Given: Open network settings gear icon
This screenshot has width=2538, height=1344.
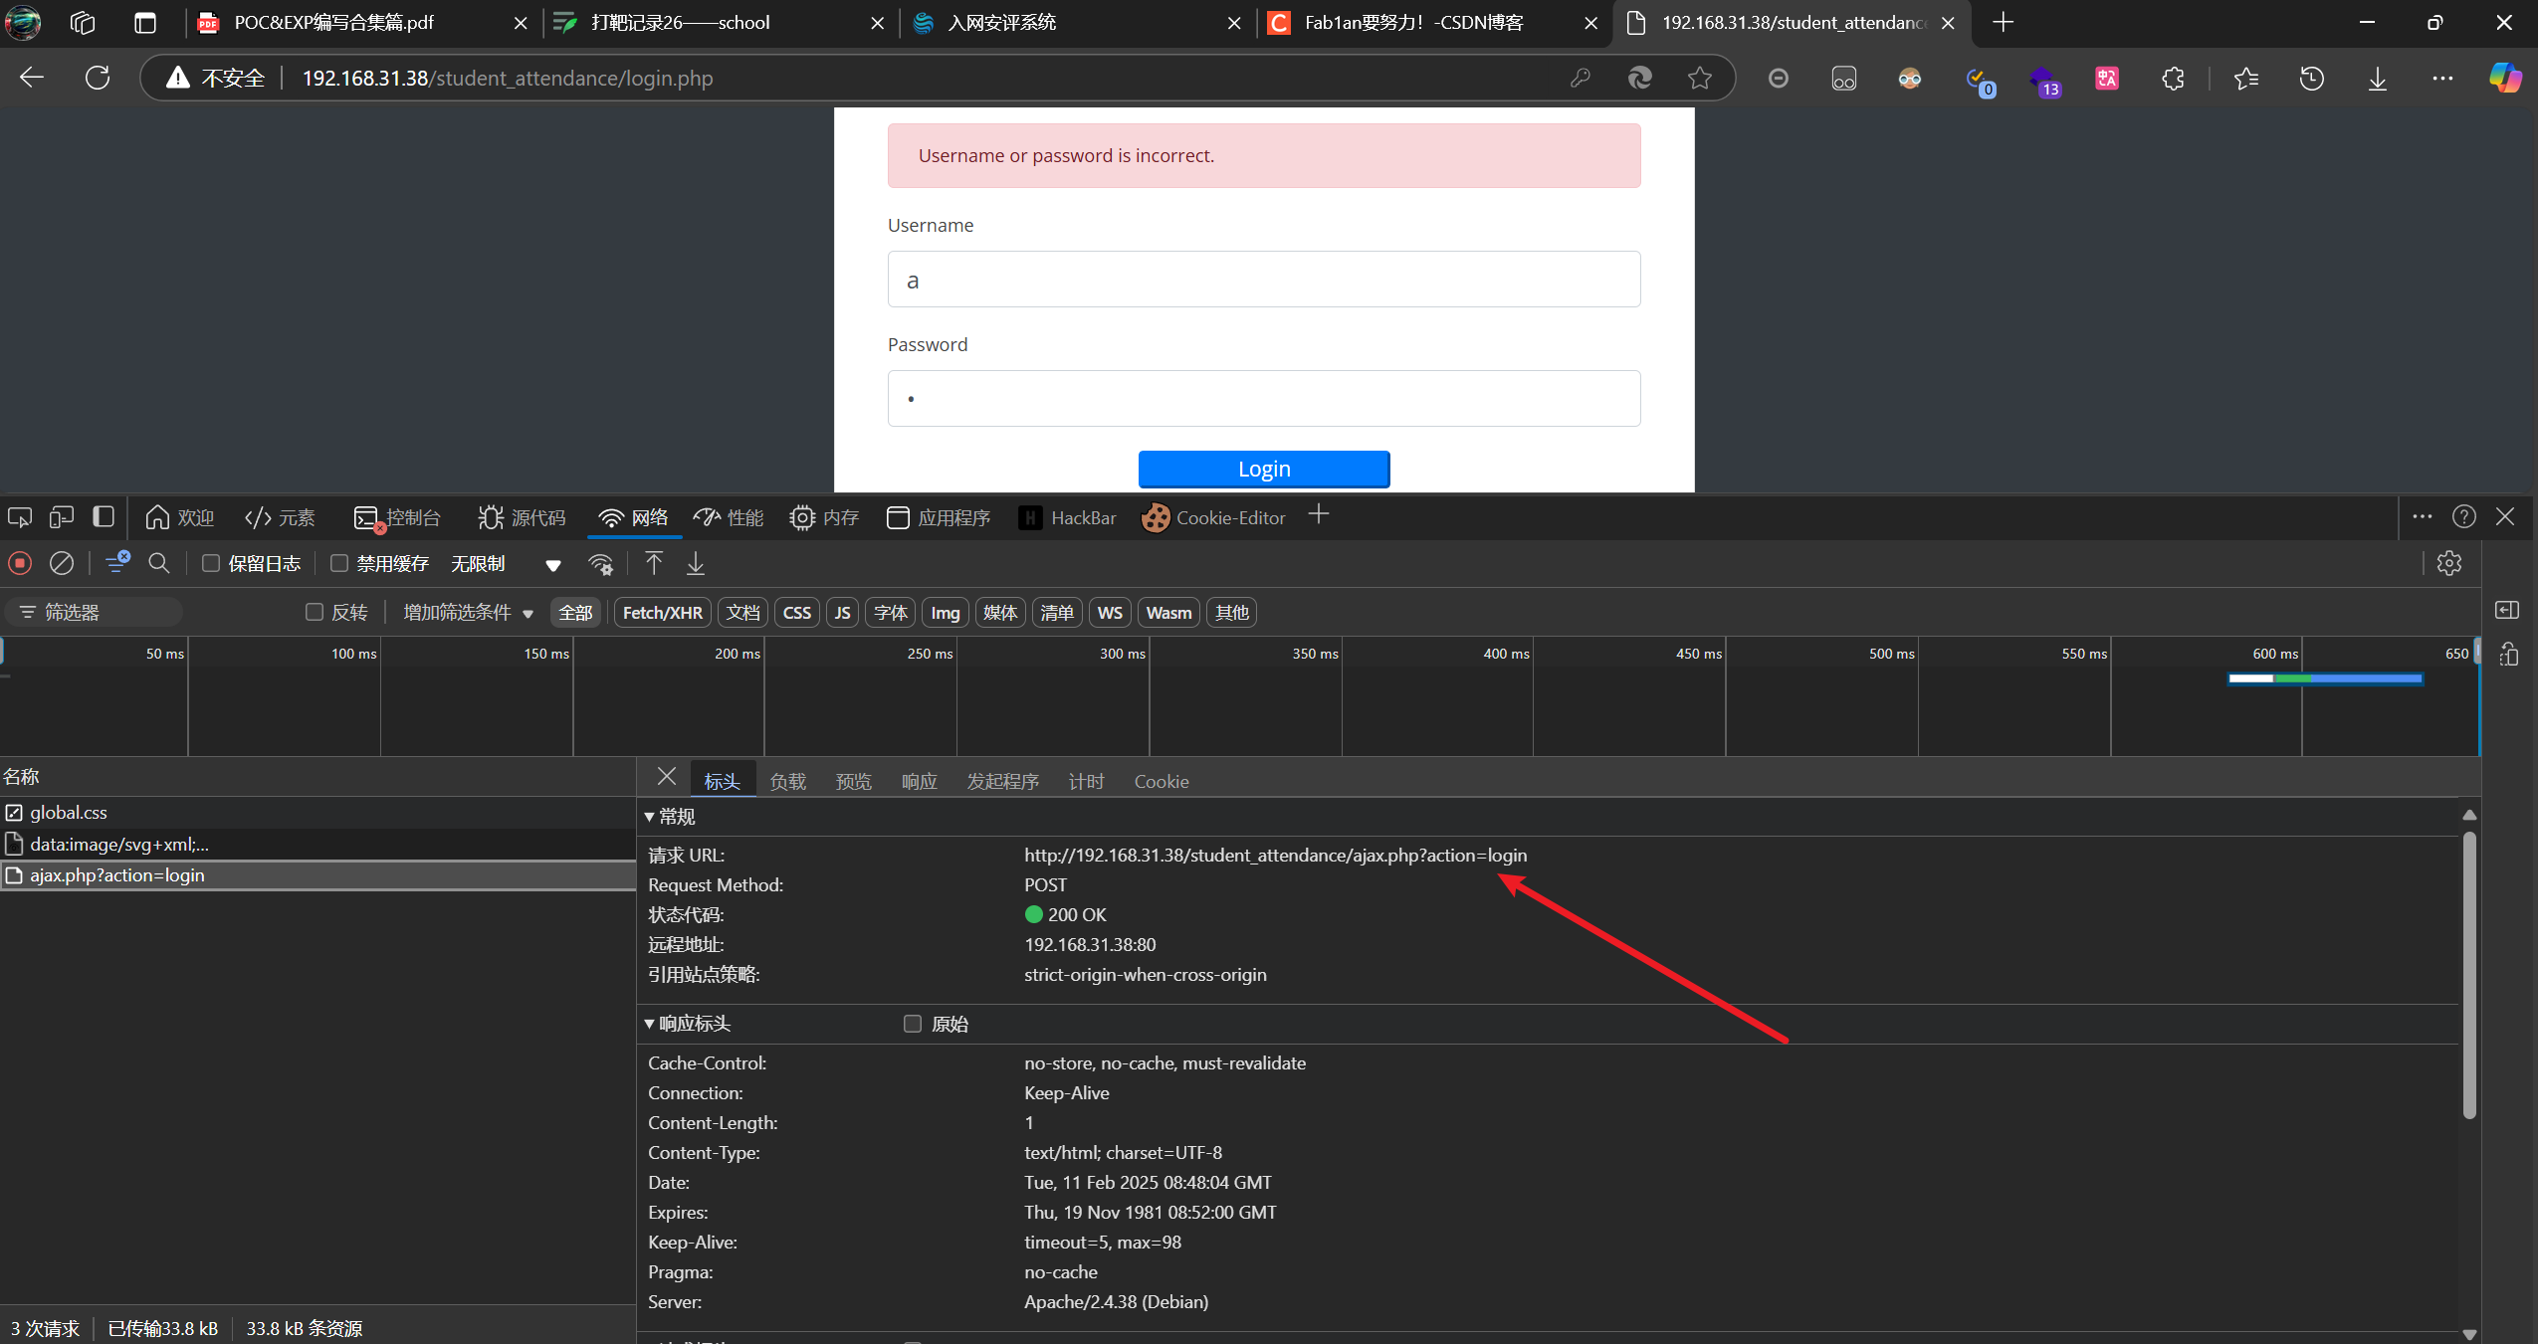Looking at the screenshot, I should pos(2449,563).
